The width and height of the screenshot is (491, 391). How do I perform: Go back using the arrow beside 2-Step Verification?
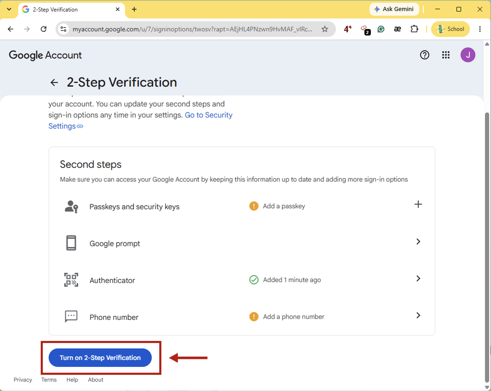point(54,82)
